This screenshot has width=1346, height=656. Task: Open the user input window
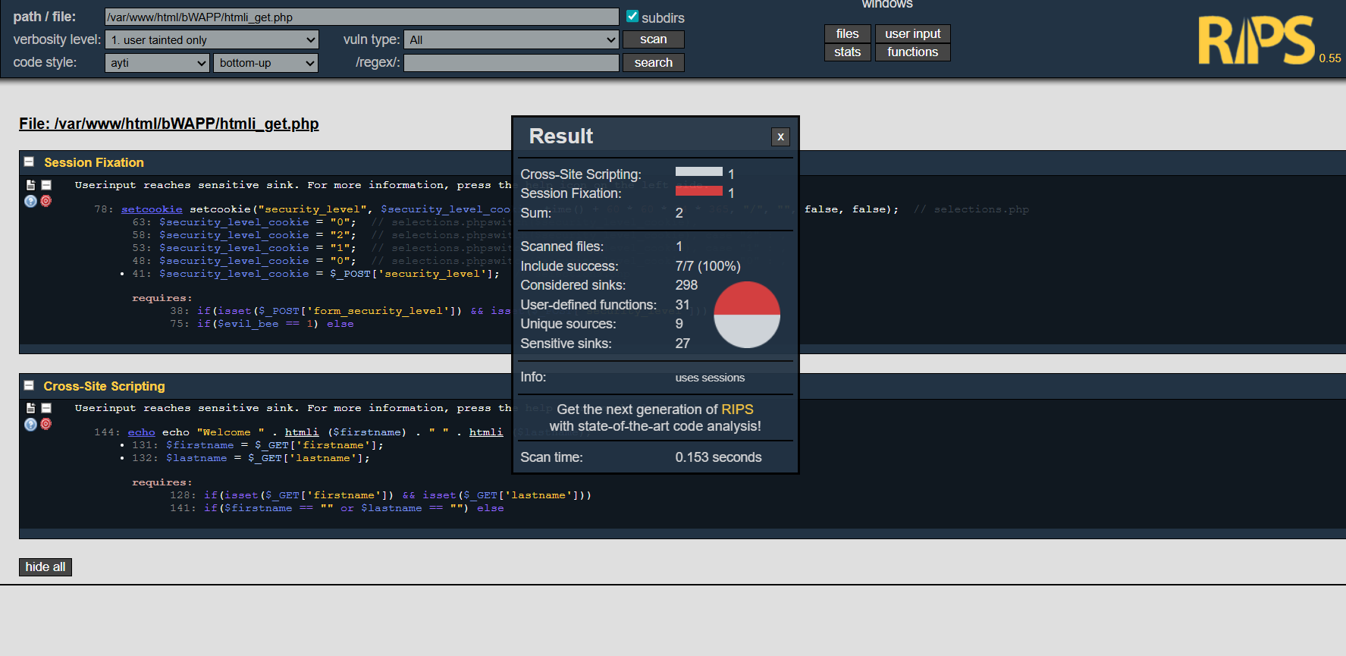tap(912, 33)
